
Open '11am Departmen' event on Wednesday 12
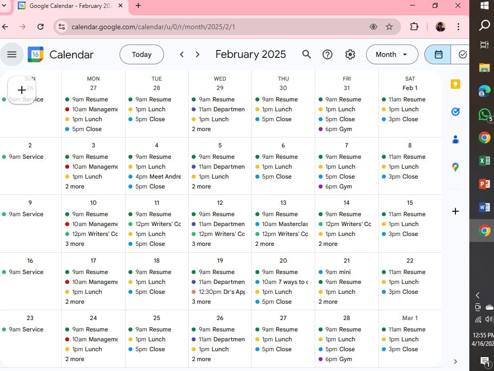(x=218, y=224)
